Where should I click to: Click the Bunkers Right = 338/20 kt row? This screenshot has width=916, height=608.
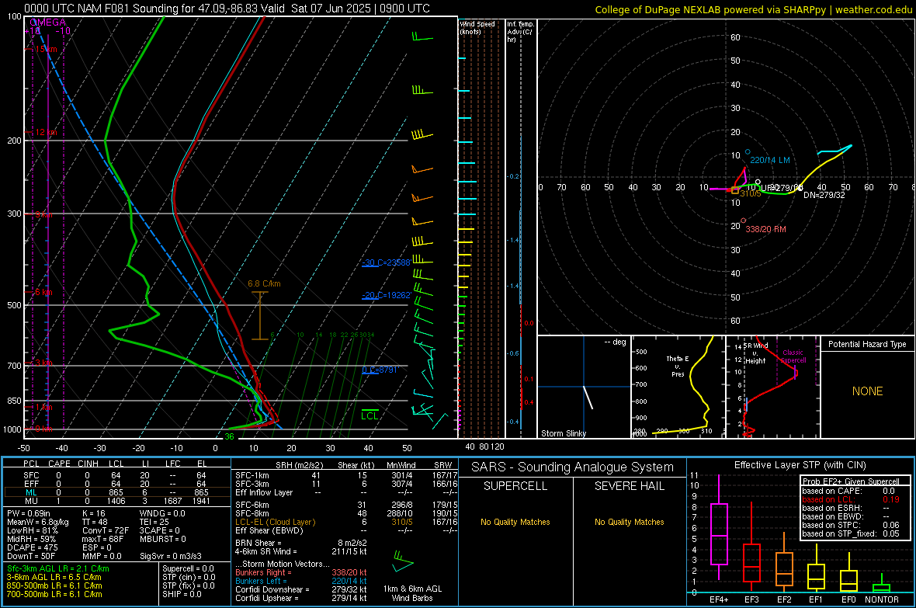click(301, 572)
